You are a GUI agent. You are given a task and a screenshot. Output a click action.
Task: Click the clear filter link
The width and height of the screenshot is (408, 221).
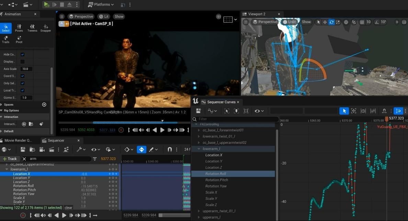coord(68,208)
